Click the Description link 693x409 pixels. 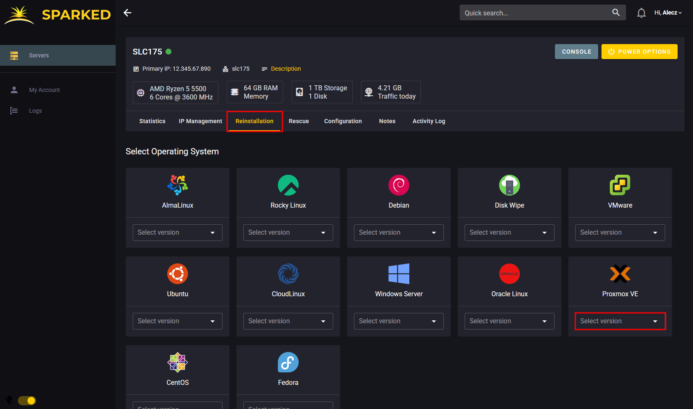286,69
